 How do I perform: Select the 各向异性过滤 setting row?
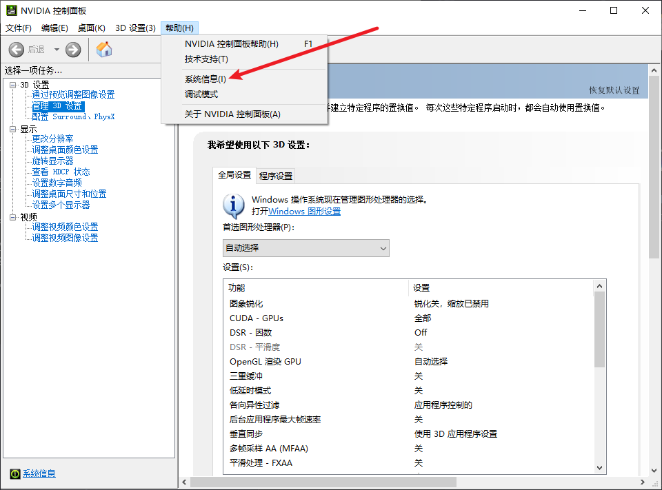click(408, 405)
